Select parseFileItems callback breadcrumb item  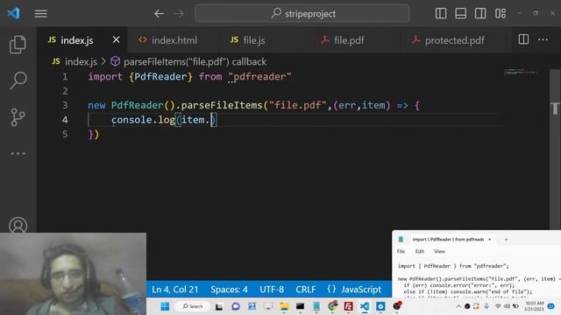[x=195, y=62]
